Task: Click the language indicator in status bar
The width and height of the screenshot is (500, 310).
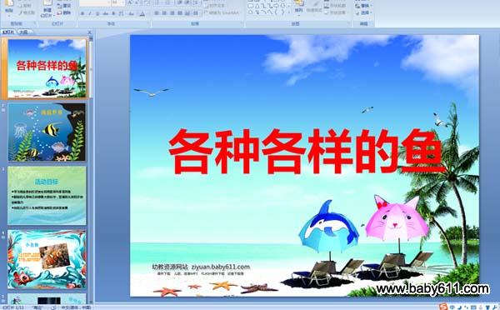Action: coord(76,307)
